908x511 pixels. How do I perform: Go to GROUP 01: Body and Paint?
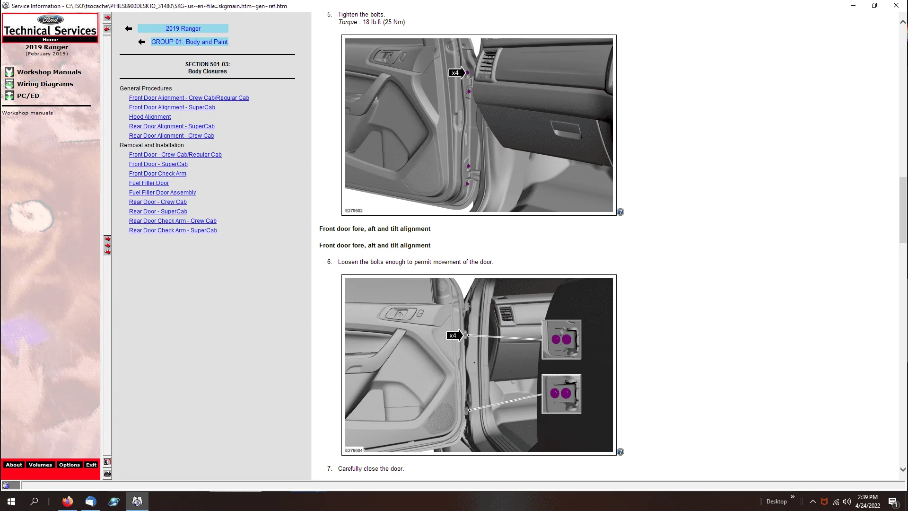point(190,42)
